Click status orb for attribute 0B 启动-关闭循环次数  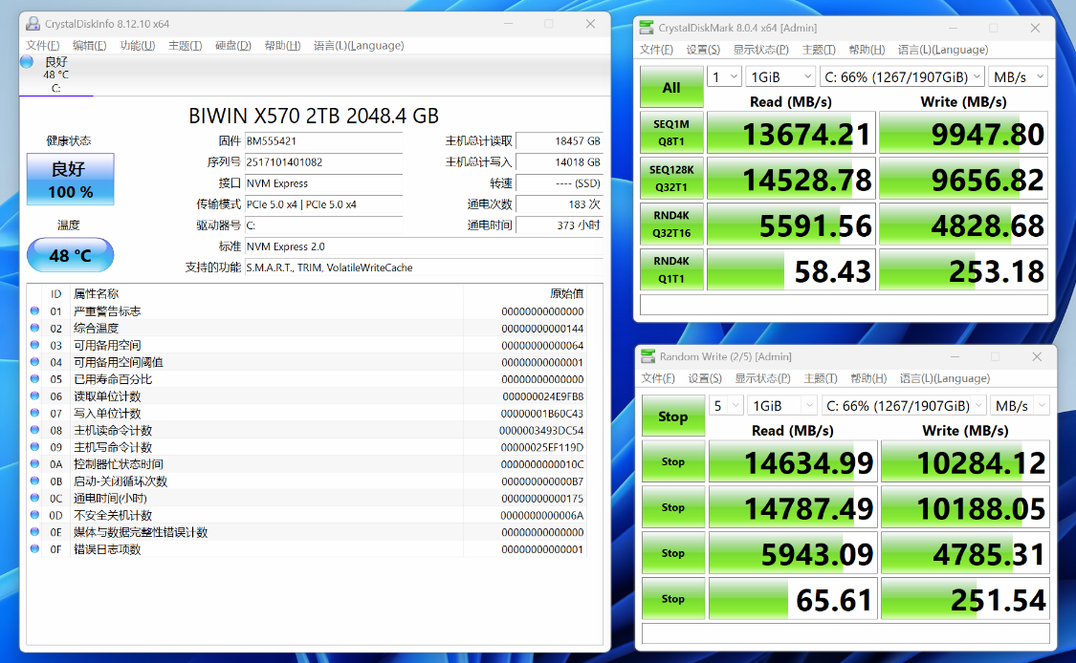pos(35,481)
